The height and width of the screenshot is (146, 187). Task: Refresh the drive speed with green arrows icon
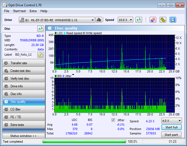tap(139, 20)
